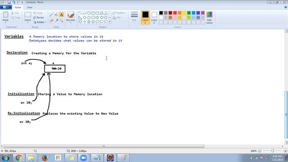
Task: Open the Paint file menu dropdown
Action: click(x=6, y=7)
